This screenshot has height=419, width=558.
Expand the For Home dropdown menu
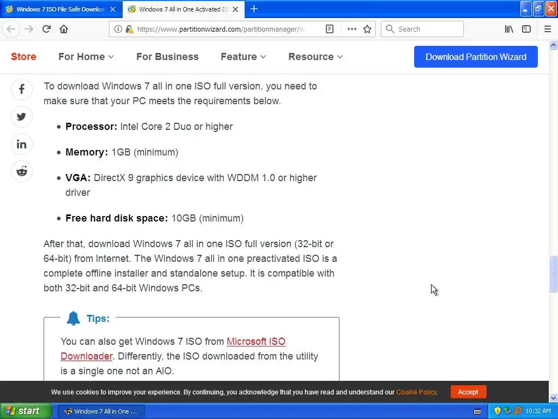[86, 57]
